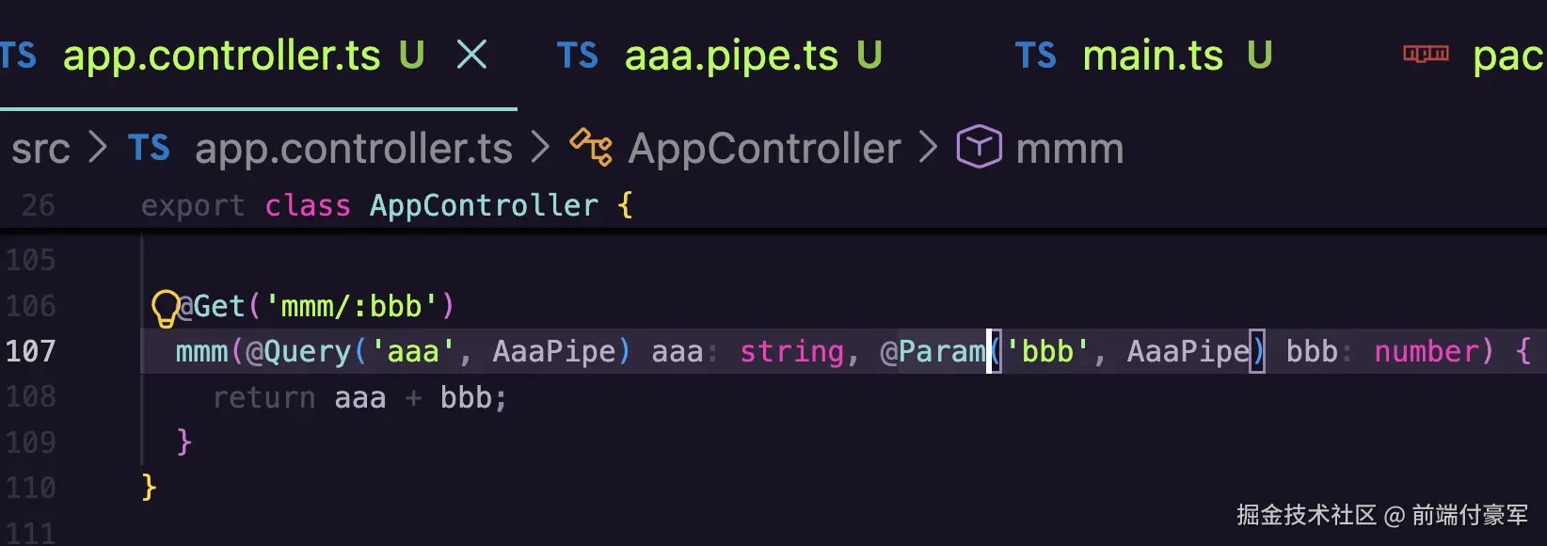
Task: Open the mmm breadcrumb symbol list
Action: point(1070,149)
